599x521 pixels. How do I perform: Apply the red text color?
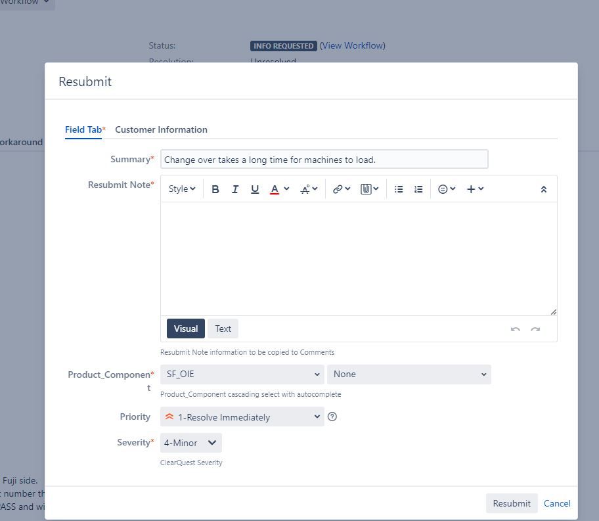coord(275,189)
